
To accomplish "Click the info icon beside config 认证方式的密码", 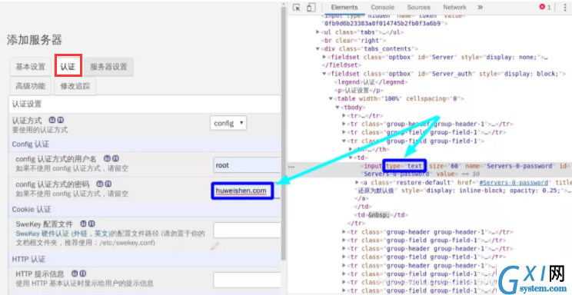I will coord(108,184).
